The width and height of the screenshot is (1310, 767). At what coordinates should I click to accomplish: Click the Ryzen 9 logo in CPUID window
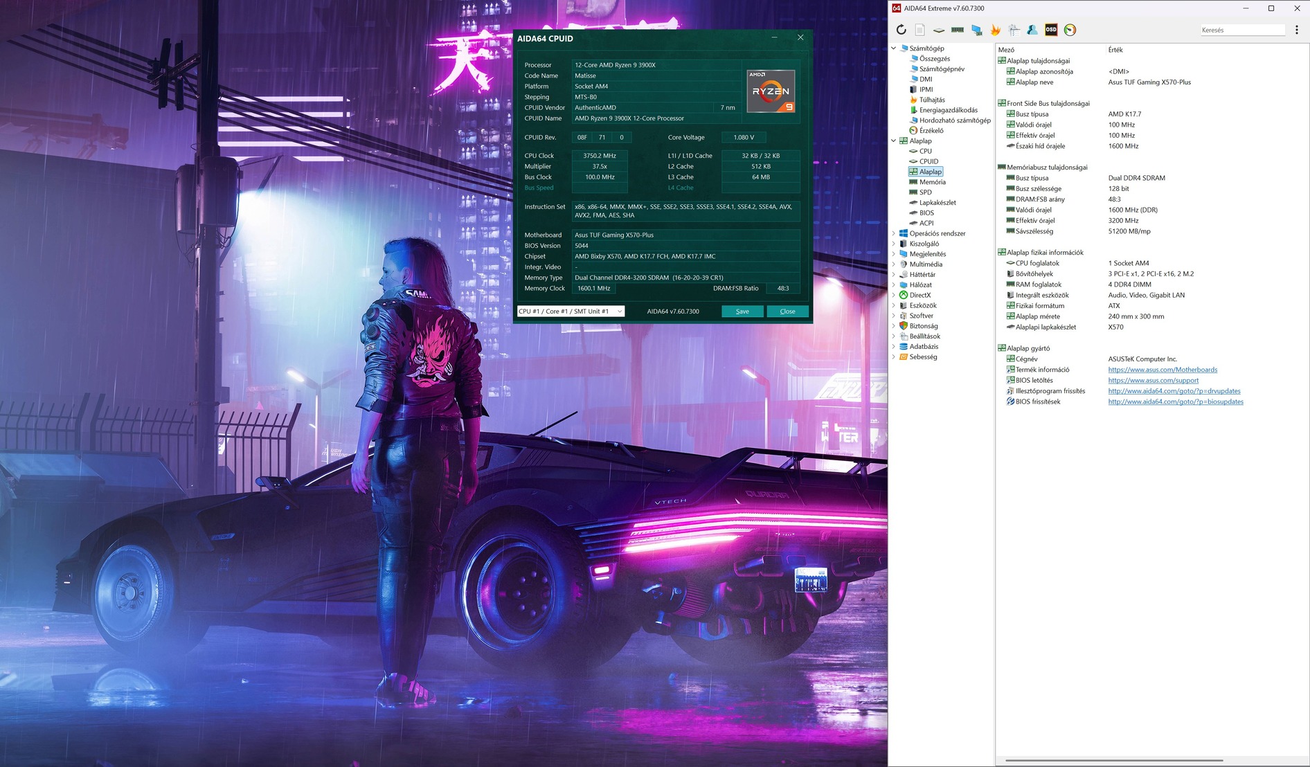[x=771, y=91]
